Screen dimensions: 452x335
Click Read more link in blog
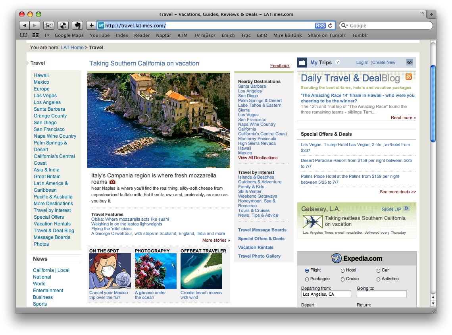click(x=403, y=117)
